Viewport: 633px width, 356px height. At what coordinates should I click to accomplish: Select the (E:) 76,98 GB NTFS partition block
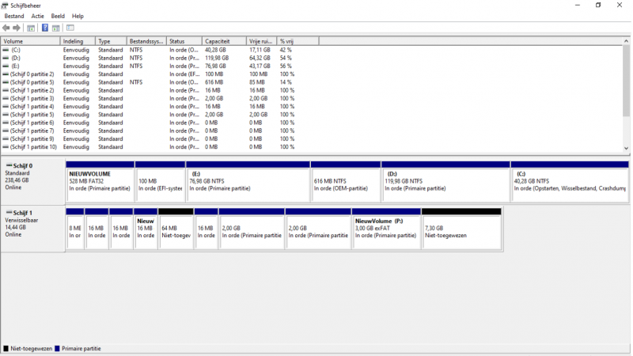[x=248, y=184]
